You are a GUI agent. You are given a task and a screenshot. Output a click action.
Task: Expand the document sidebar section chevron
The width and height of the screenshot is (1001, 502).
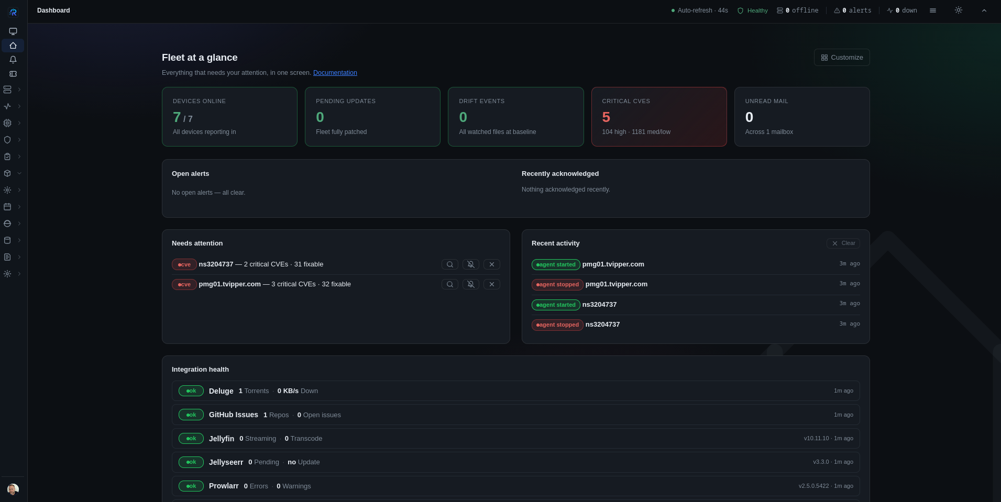click(19, 257)
